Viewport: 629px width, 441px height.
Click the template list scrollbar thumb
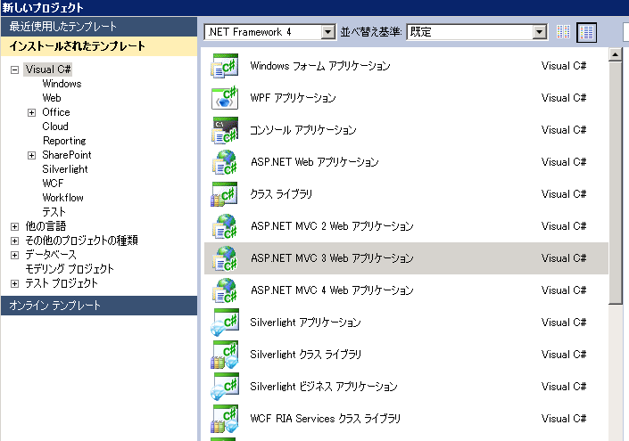[615, 183]
